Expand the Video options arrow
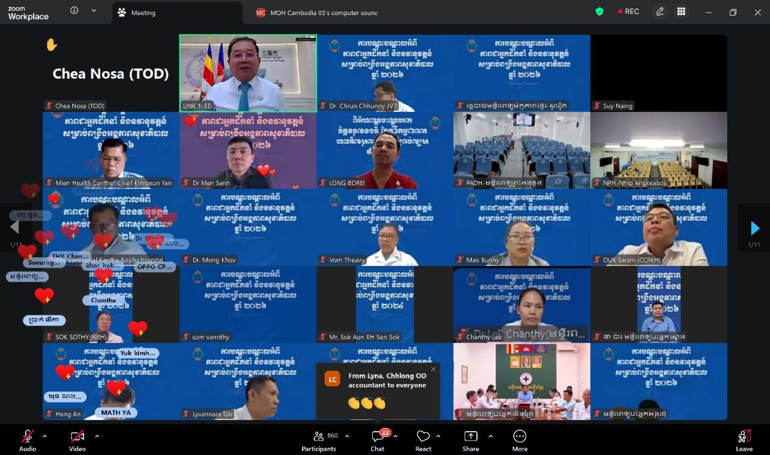Screen dimensions: 770x455 point(97,436)
